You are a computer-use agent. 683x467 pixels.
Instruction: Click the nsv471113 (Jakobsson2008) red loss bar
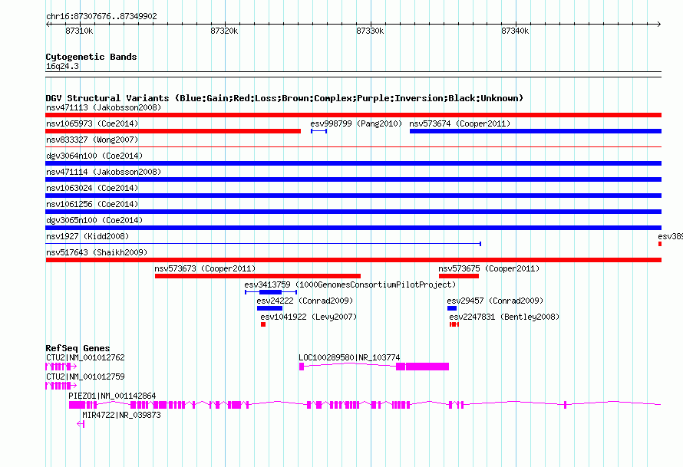[353, 115]
